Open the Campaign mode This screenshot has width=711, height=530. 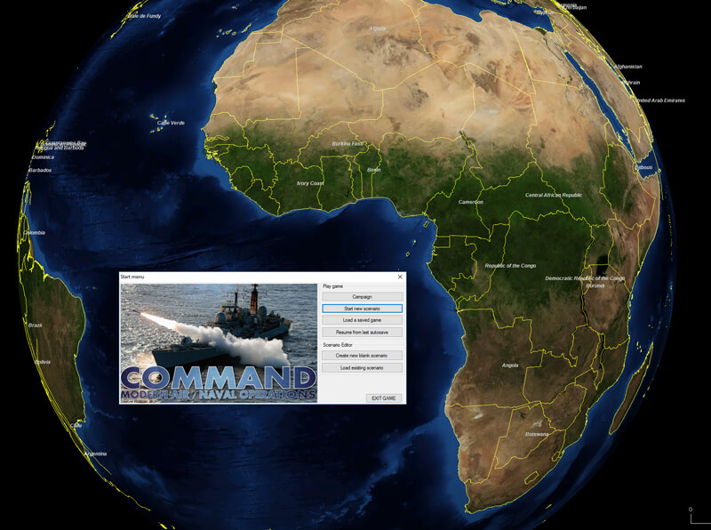362,297
